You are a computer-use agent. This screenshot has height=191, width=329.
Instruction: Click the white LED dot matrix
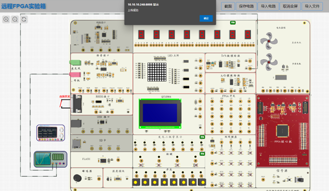157,72
